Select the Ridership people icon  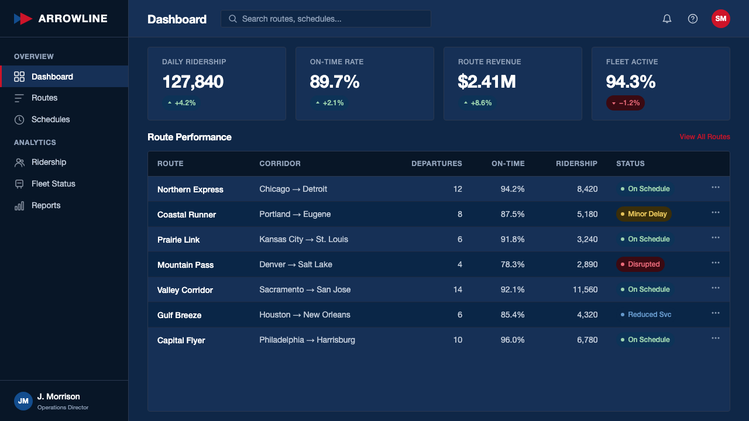point(19,163)
